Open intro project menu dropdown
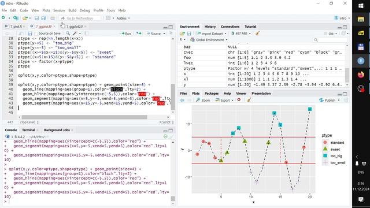 tap(342, 18)
